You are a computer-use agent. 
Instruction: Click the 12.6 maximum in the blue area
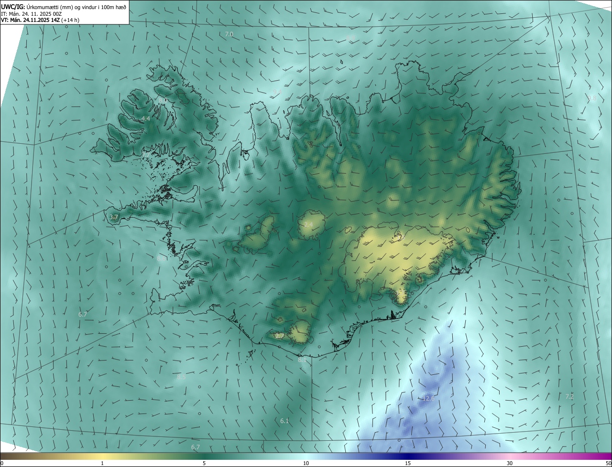(428, 398)
